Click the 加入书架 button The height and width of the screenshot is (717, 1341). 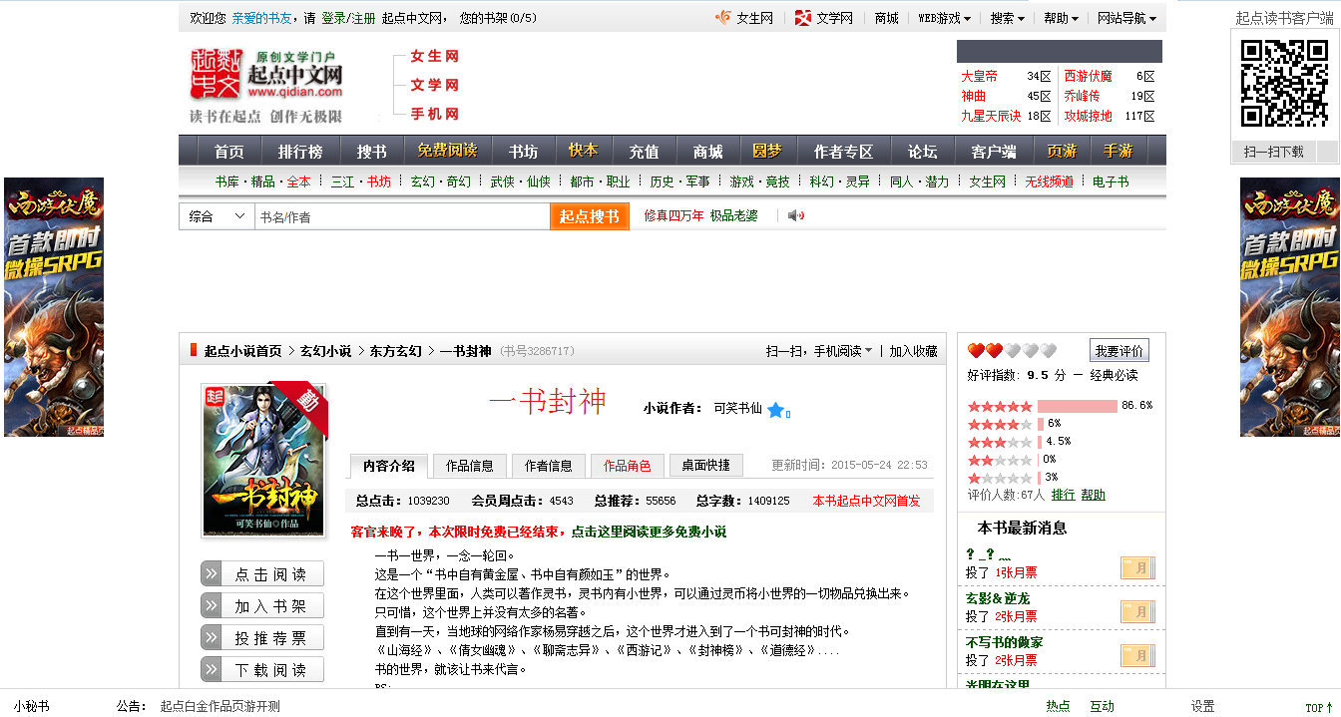click(262, 606)
